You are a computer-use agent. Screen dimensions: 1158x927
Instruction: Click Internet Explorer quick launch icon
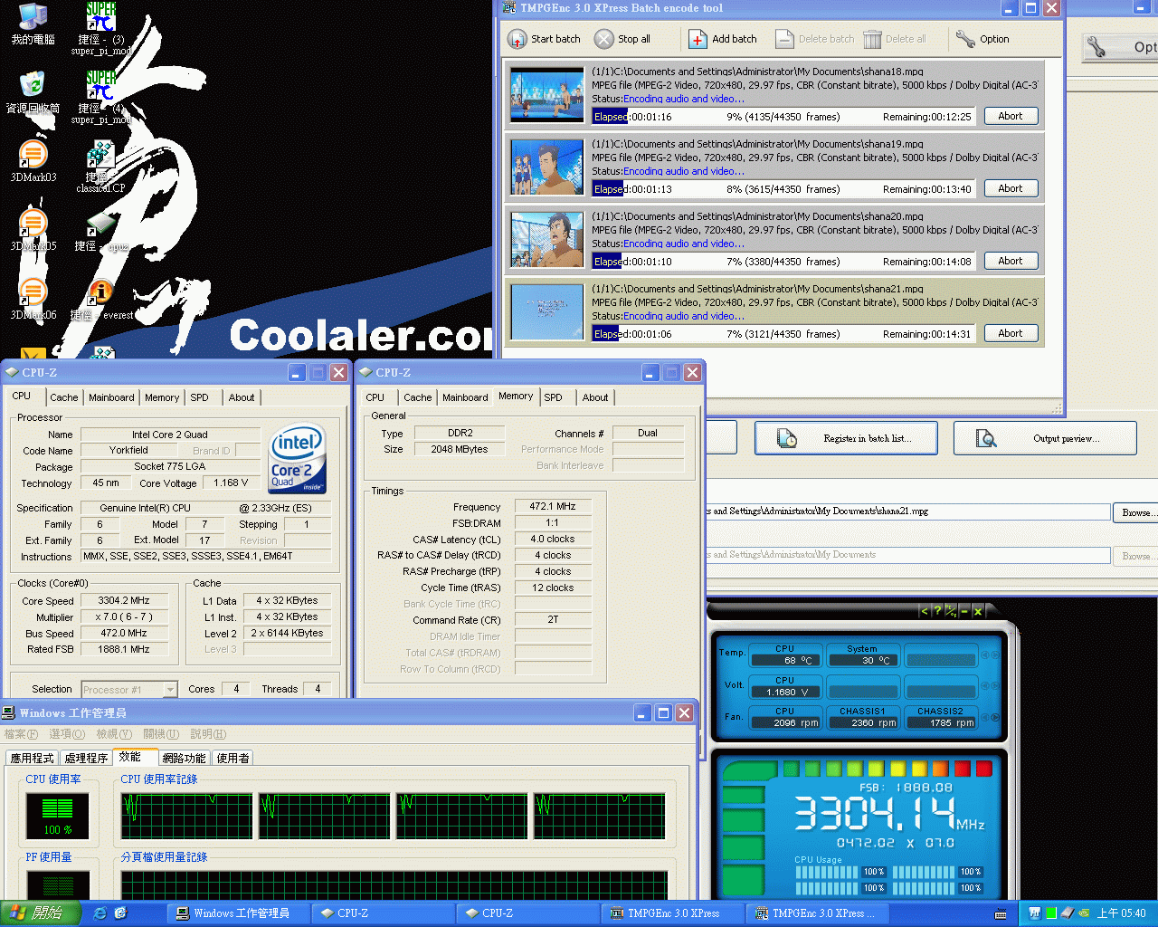tap(100, 913)
